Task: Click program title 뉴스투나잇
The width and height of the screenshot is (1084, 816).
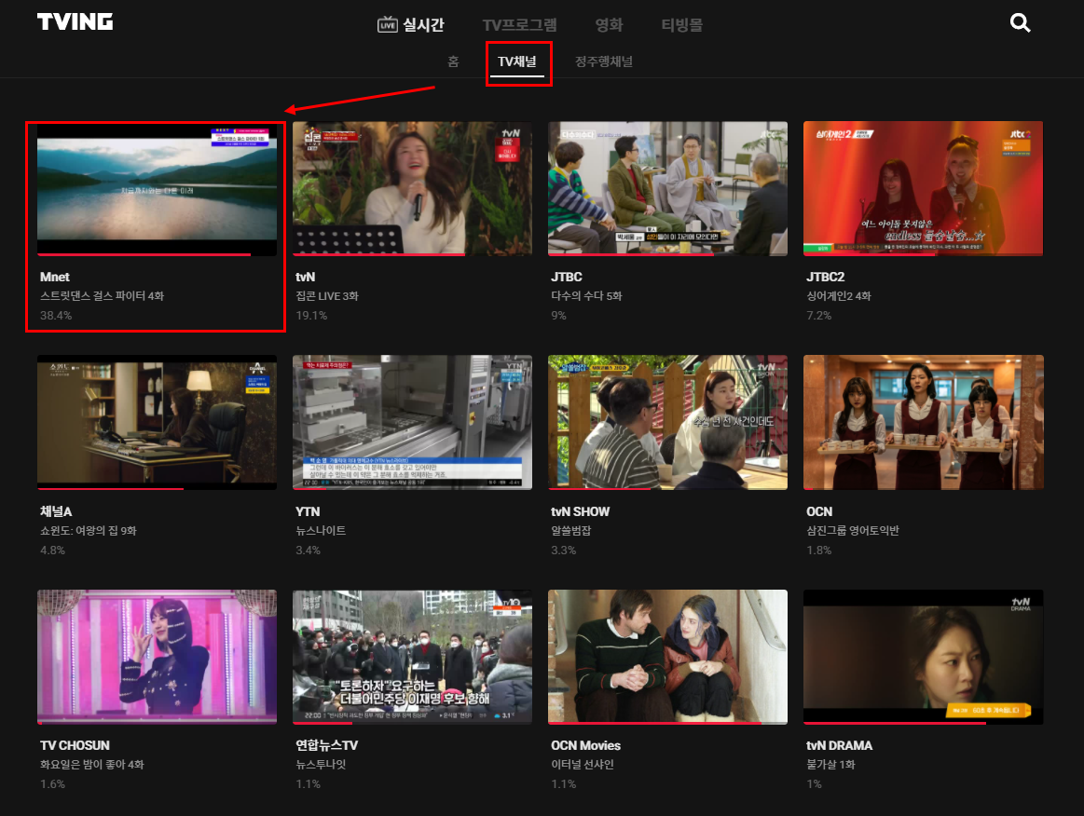Action: coord(321,764)
